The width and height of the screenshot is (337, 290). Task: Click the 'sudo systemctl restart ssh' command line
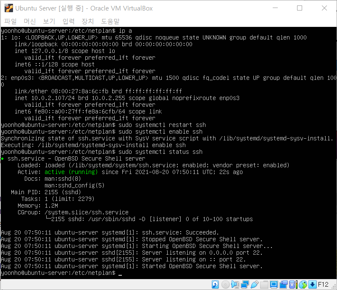pyautogui.click(x=162, y=125)
